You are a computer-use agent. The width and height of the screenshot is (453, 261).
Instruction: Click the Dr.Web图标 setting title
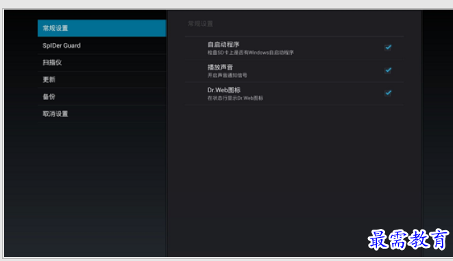[224, 90]
